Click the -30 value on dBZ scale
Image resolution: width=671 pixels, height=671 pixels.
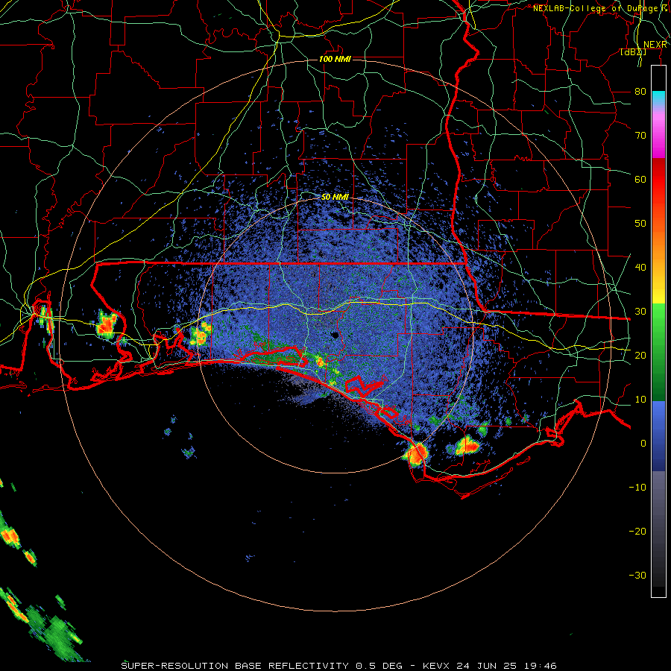(x=637, y=576)
